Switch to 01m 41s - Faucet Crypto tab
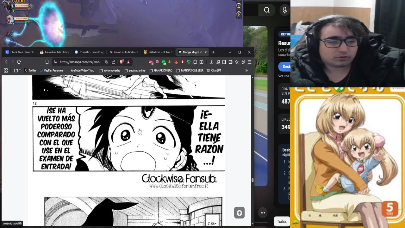 [89, 52]
